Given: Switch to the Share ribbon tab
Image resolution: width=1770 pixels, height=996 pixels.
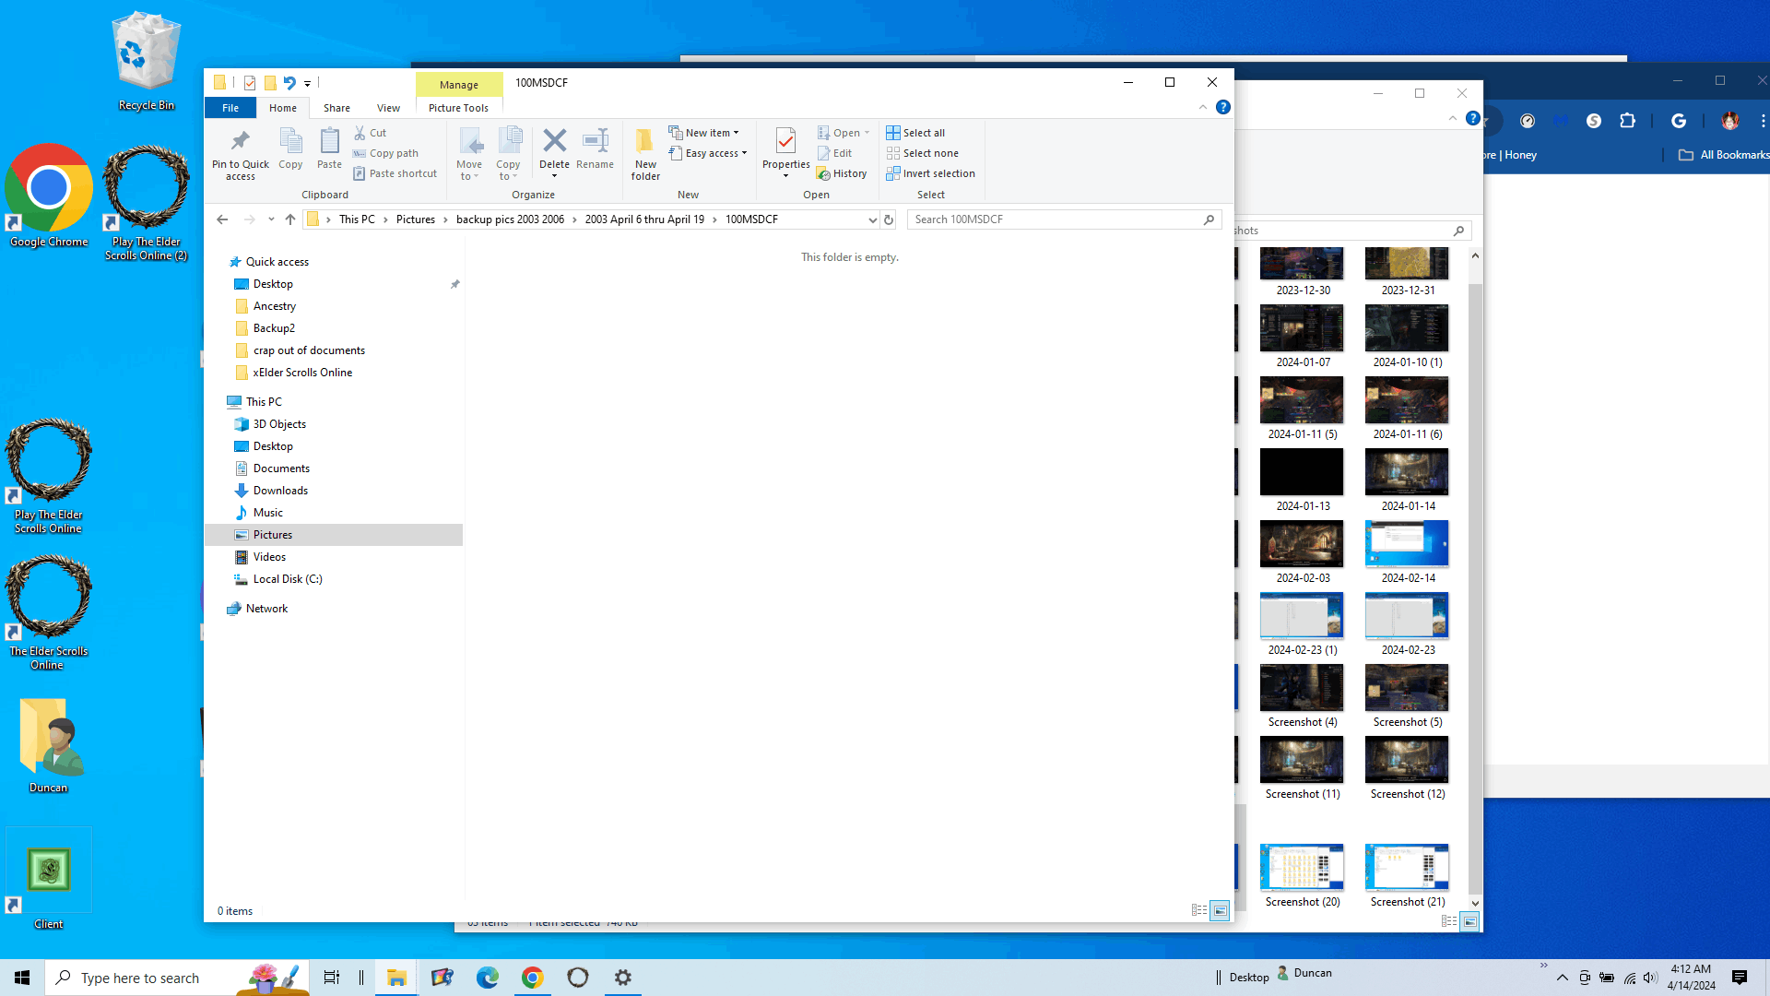Looking at the screenshot, I should 336,108.
